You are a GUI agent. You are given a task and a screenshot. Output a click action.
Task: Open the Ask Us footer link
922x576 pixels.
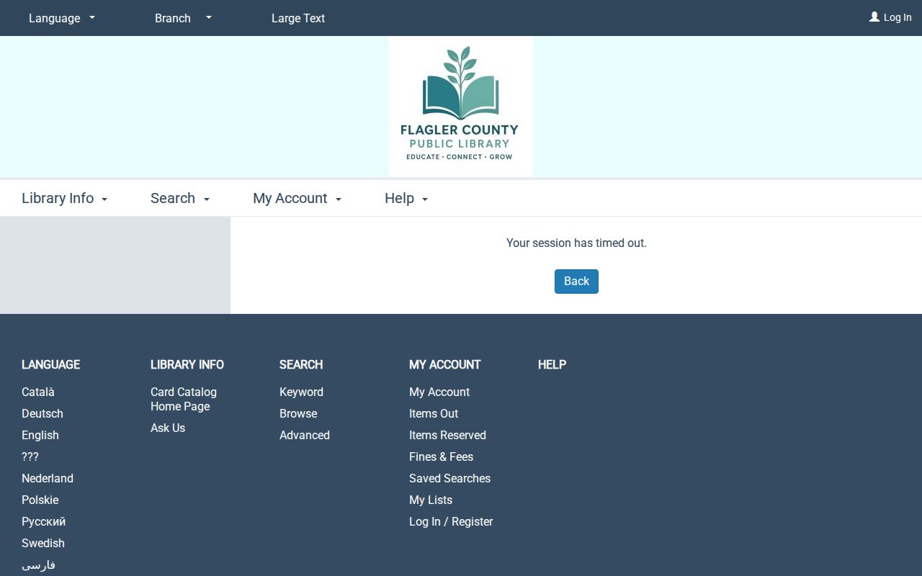(168, 428)
